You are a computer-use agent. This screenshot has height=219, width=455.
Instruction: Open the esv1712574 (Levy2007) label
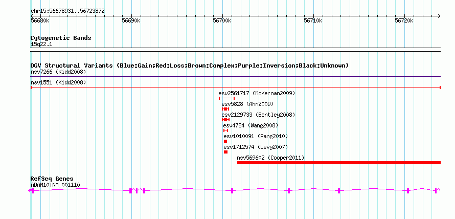point(256,147)
